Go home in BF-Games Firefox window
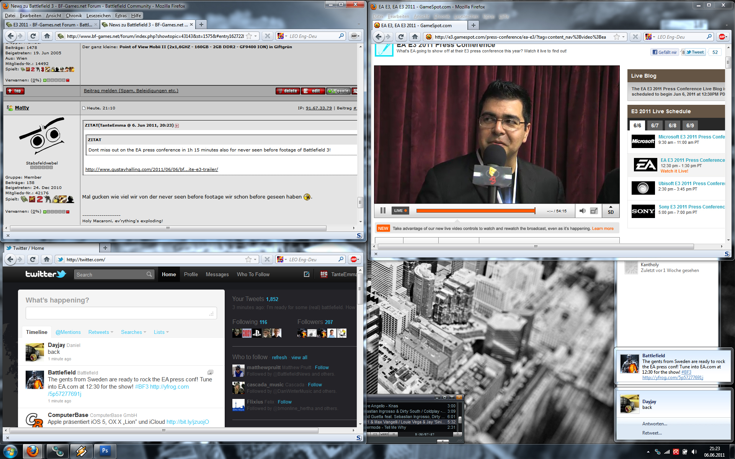 47,36
